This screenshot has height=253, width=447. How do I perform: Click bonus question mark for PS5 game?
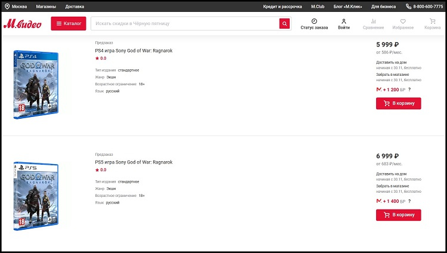[409, 200]
